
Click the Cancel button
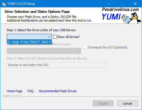127,103
